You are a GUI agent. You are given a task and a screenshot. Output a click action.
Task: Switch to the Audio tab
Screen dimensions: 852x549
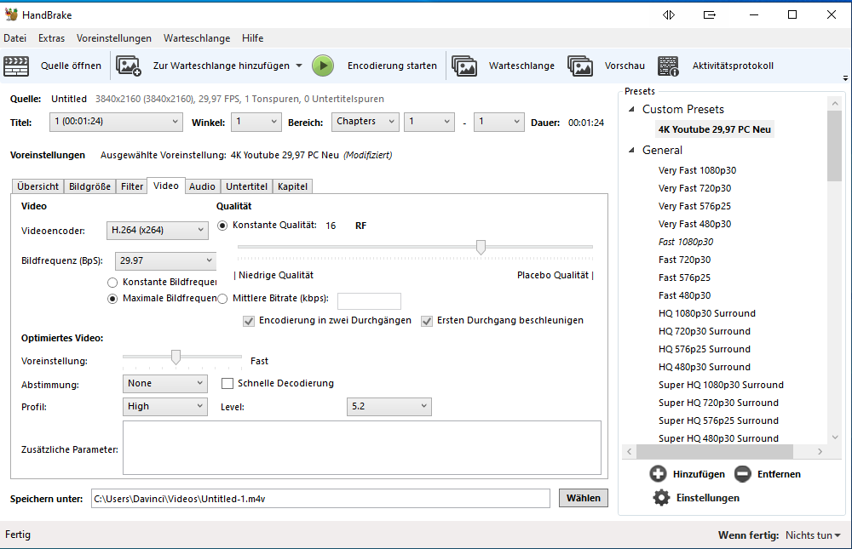point(202,186)
